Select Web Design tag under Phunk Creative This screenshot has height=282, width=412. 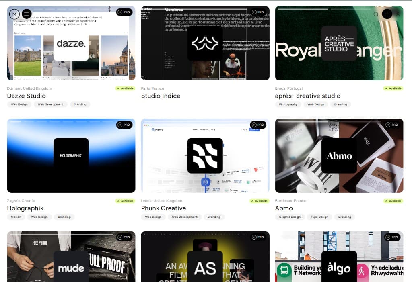click(153, 217)
